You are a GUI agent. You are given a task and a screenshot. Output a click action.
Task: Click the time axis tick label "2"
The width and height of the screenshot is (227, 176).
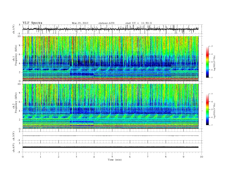[58, 157]
